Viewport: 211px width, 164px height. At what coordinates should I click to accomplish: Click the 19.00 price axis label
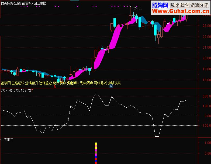pos(207,69)
